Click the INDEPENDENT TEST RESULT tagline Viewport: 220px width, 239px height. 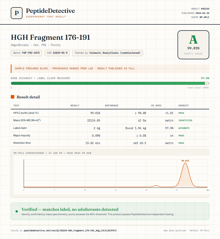tap(46, 17)
